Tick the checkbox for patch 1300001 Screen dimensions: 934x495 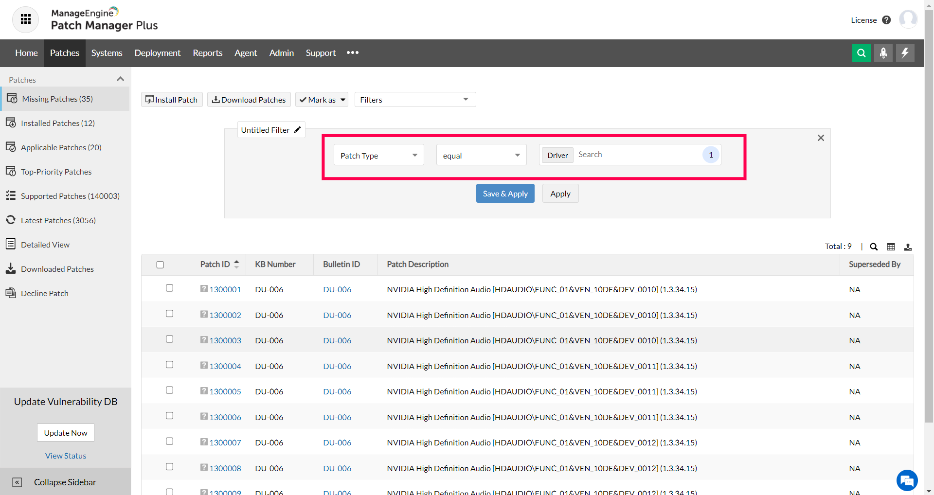(169, 288)
